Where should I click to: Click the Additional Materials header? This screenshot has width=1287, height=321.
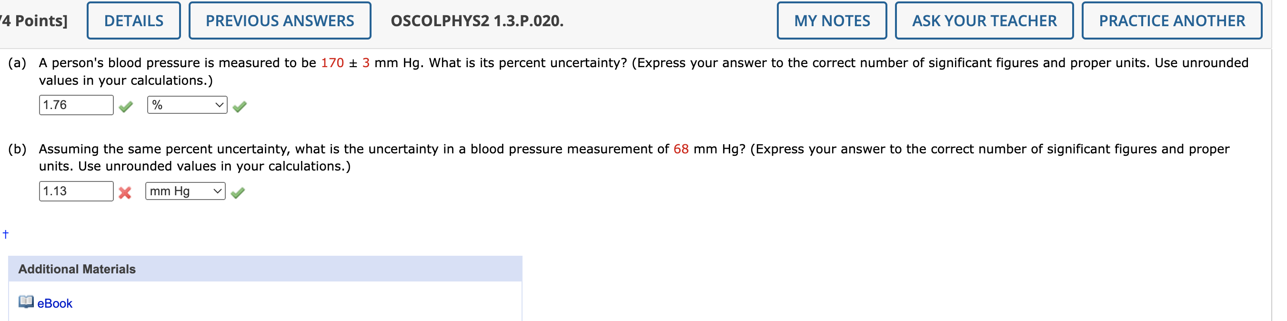click(76, 269)
